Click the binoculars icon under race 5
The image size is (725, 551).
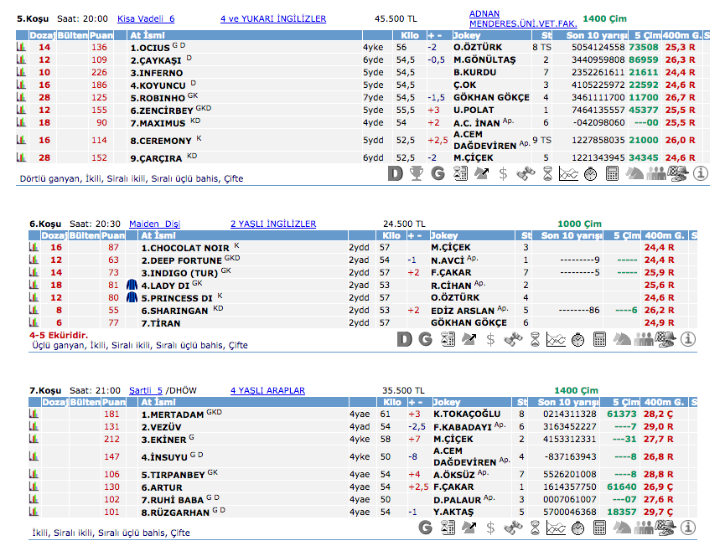[524, 173]
